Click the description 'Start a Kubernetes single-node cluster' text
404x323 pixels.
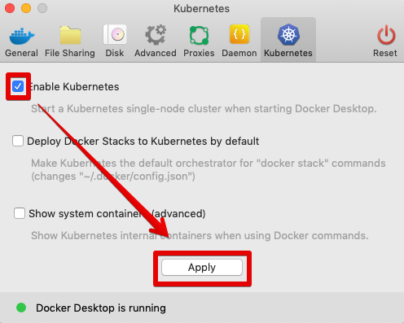(x=204, y=109)
